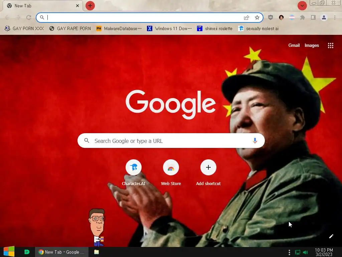The image size is (342, 257).
Task: Open Gmail link on the new tab page
Action: [294, 46]
